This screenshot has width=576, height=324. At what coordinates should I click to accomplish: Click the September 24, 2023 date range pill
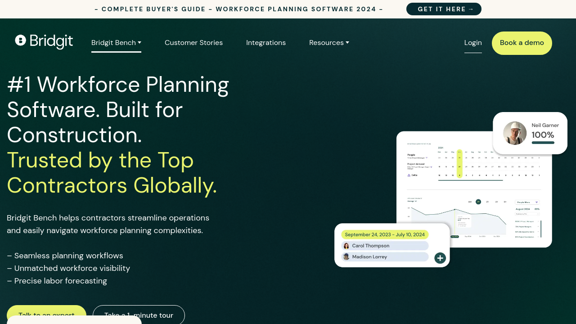[x=385, y=234]
